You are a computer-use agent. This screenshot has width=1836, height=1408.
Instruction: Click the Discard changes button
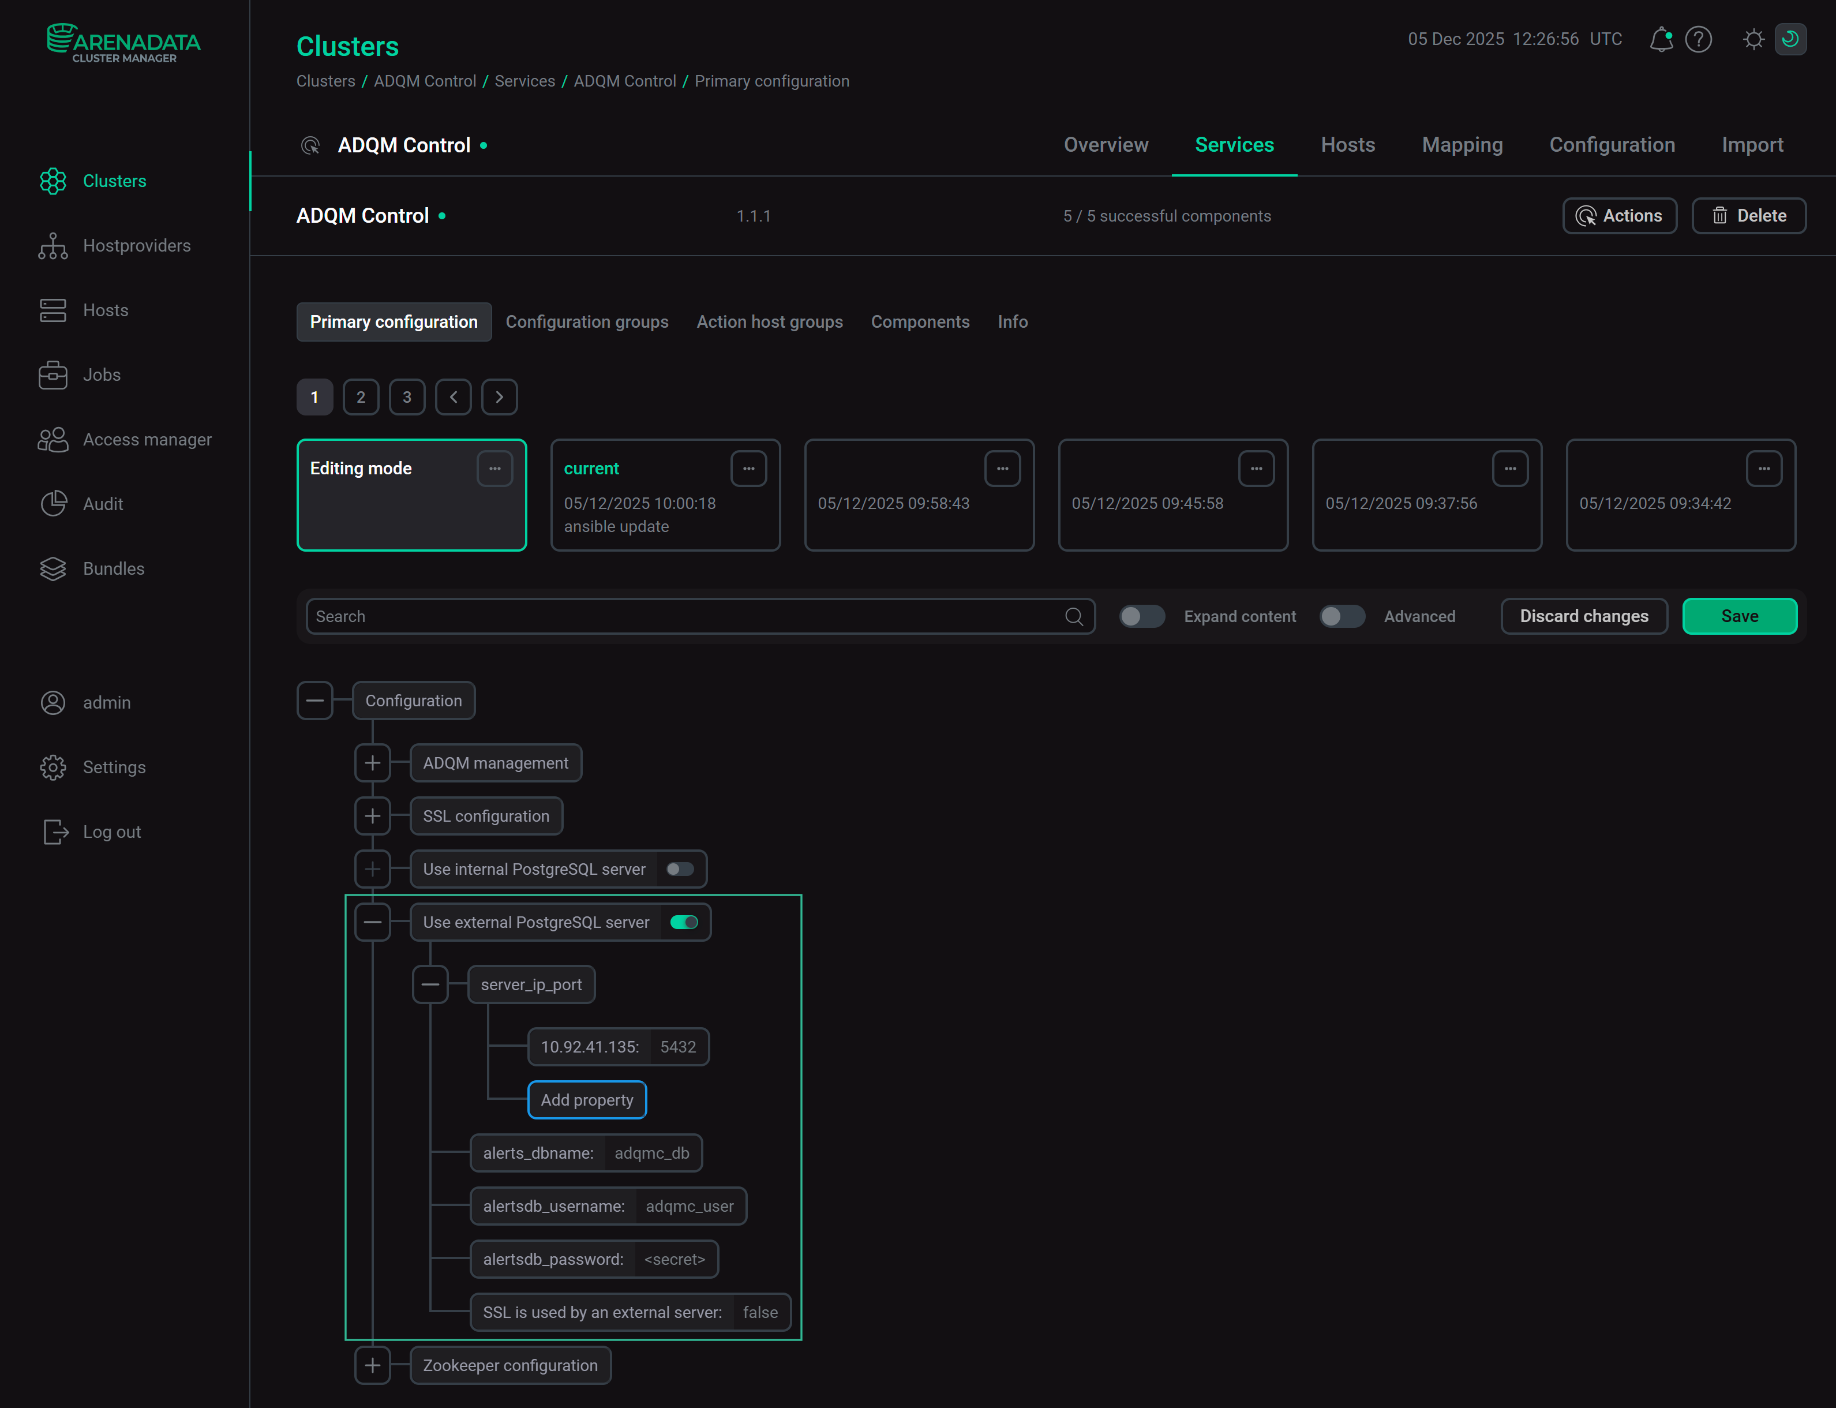coord(1583,616)
